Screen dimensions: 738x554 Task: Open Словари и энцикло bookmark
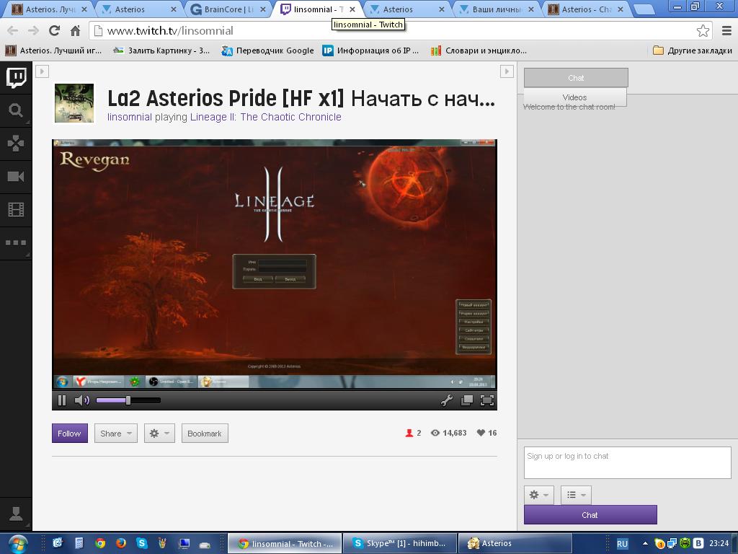[x=479, y=50]
